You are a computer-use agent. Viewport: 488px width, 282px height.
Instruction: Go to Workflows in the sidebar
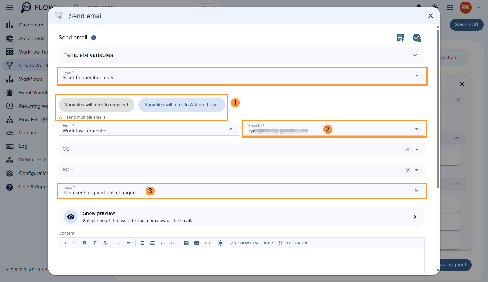(x=30, y=79)
